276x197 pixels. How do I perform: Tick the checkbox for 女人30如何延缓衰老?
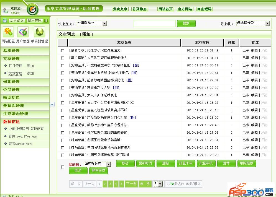pos(63,95)
